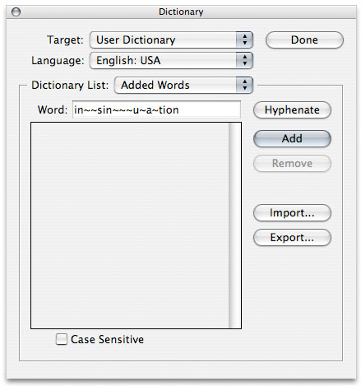Click the word list vertical scrollbar
Screen dimensions: 361x386
coord(234,226)
